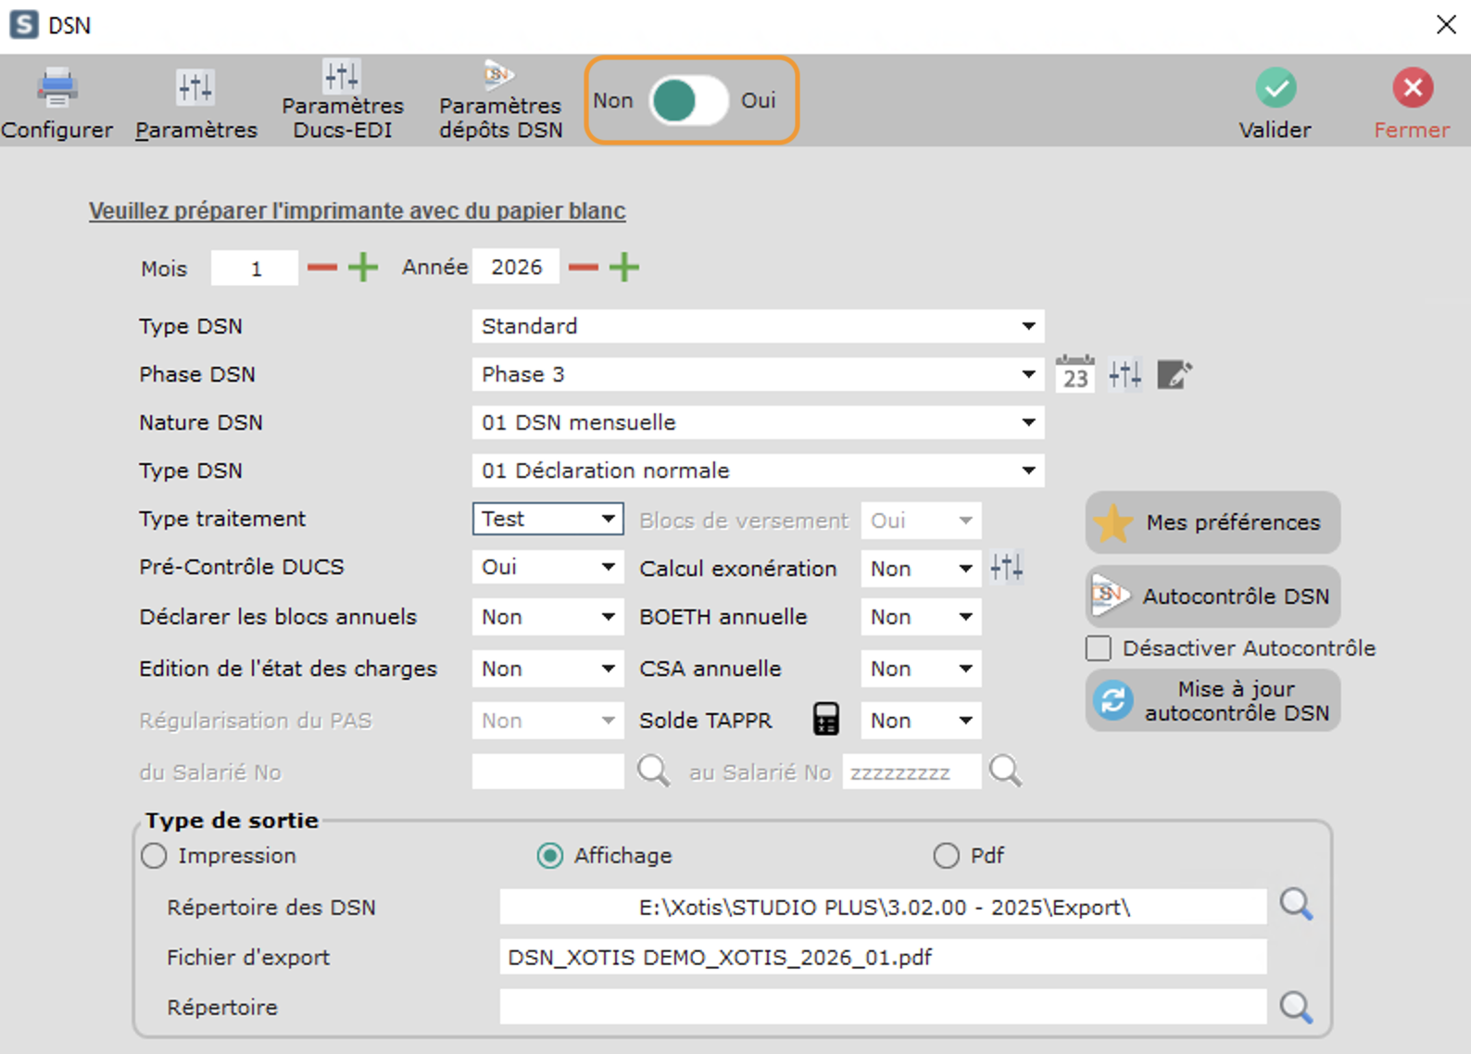This screenshot has width=1471, height=1054.
Task: Click sliders icon next to Calcul exonération
Action: [x=1006, y=567]
